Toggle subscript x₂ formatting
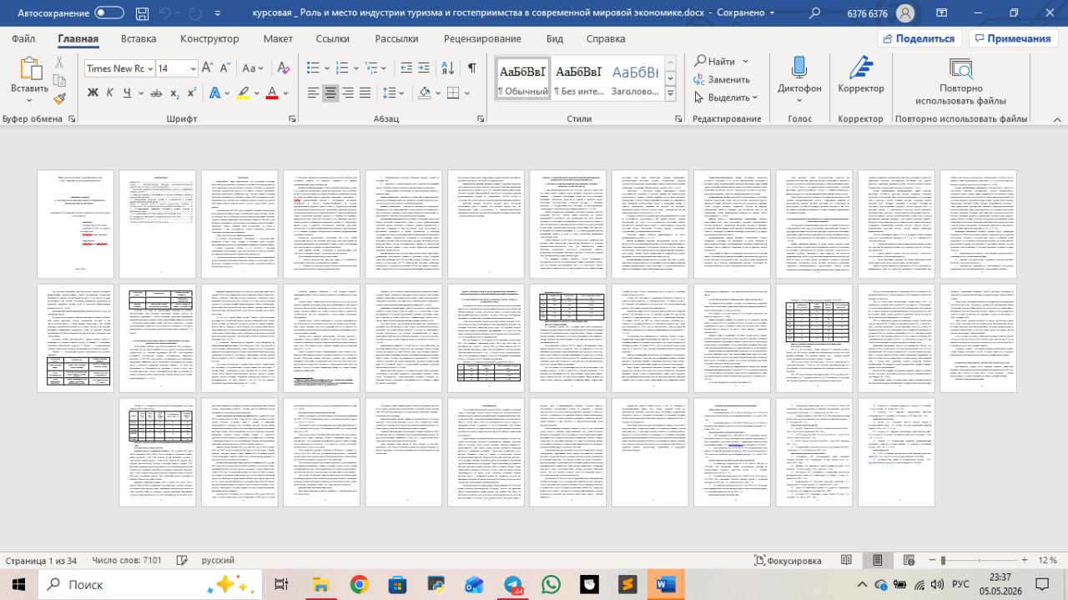Viewport: 1068px width, 600px height. click(175, 93)
